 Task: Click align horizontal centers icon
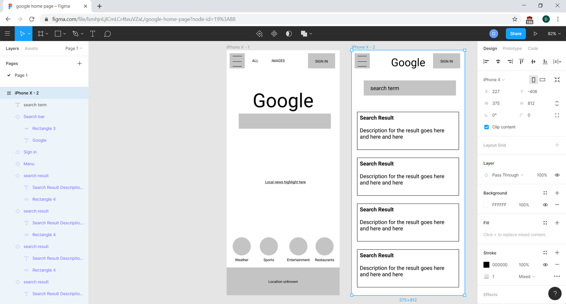pos(498,62)
